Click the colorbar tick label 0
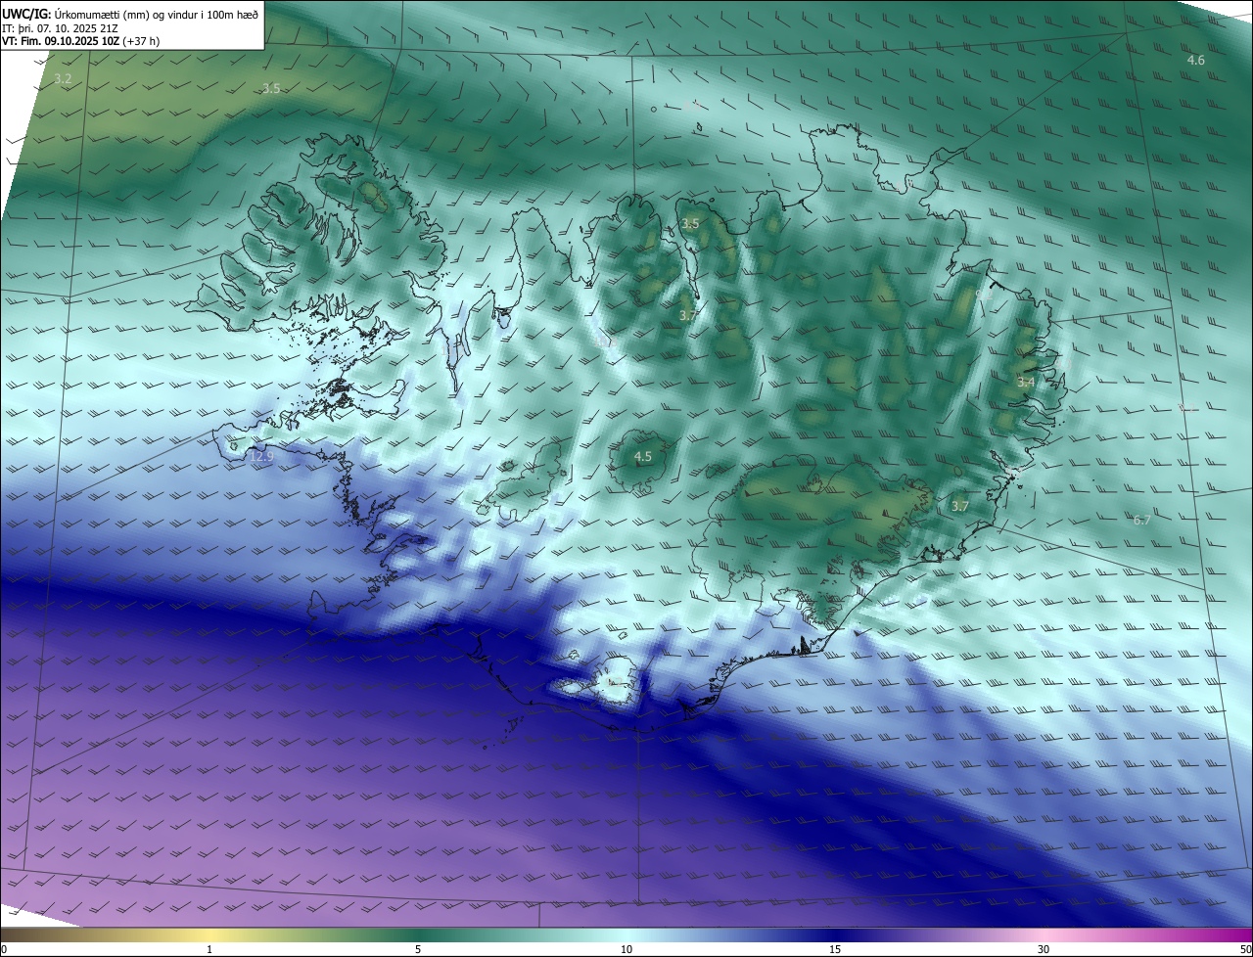The height and width of the screenshot is (957, 1253). [x=4, y=949]
